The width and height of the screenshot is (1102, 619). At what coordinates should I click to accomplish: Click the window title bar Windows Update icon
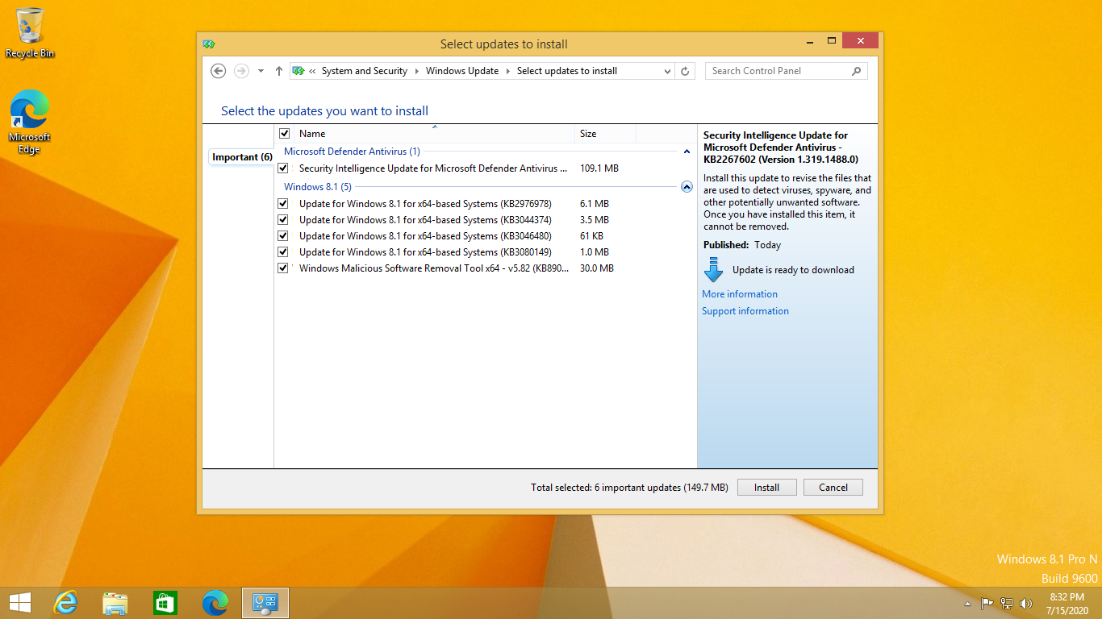[209, 44]
